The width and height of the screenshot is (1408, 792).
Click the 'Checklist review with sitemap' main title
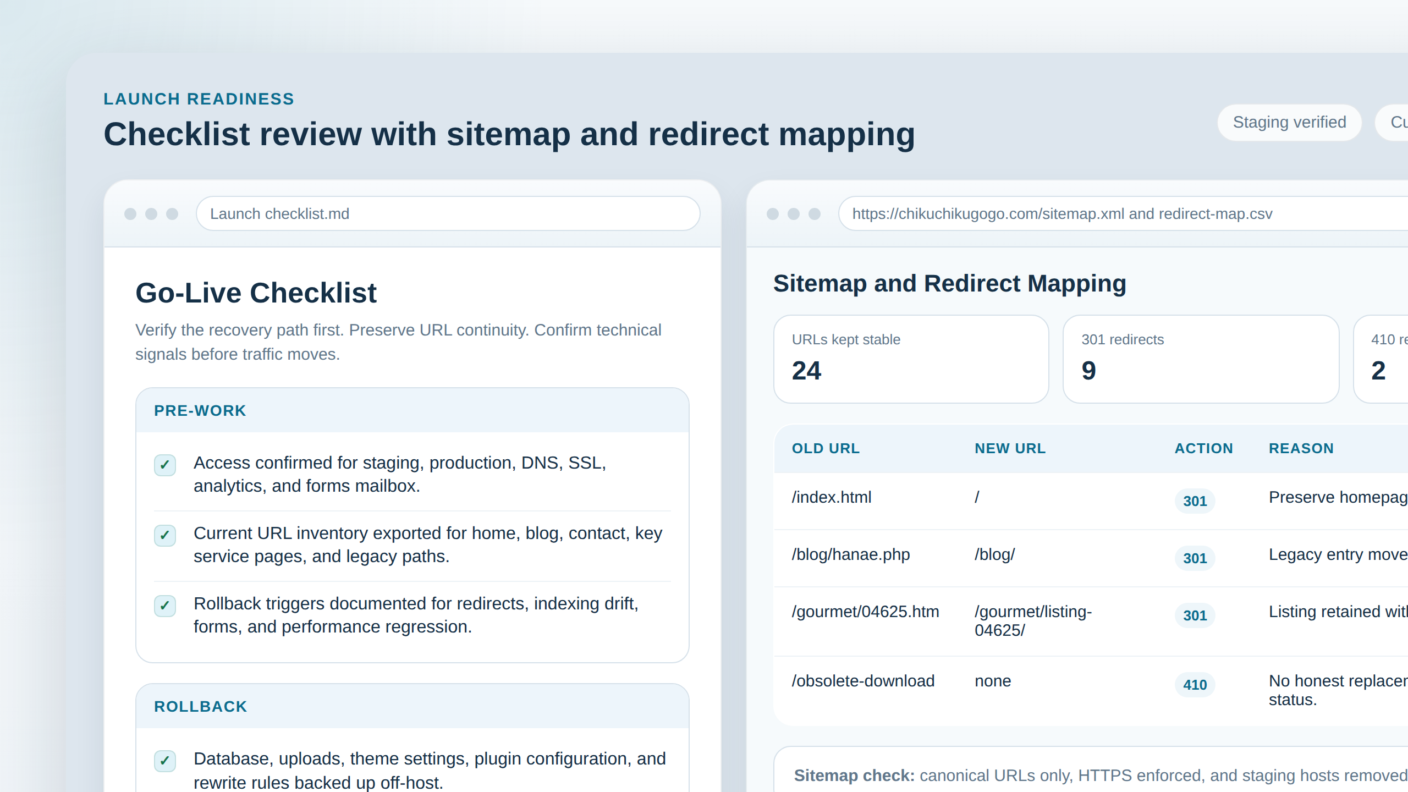pos(509,134)
